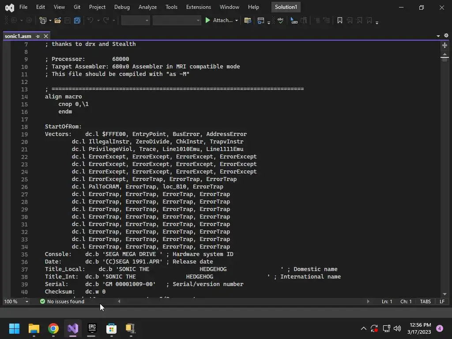Click the horizontal scrollbar right arrow

pos(368,301)
